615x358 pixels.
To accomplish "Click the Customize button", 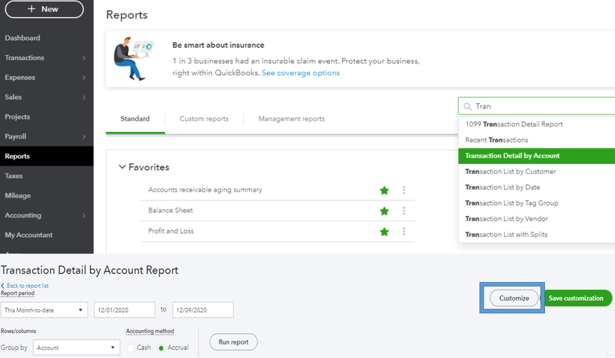I will tap(514, 298).
